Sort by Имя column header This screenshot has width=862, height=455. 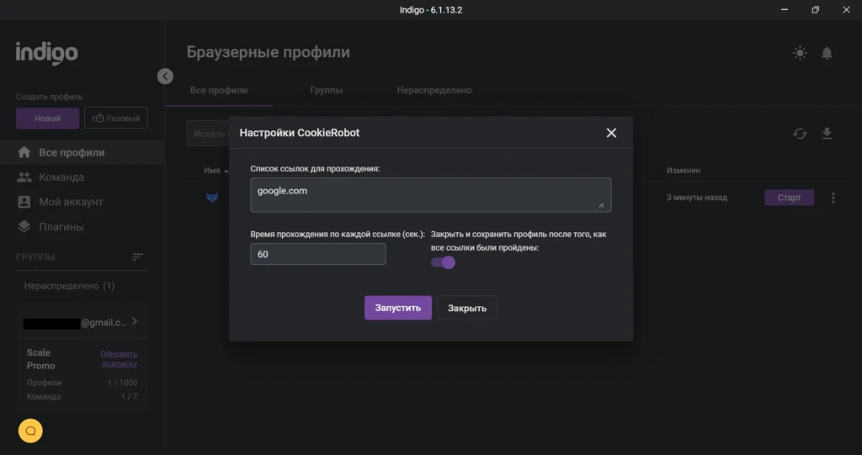[215, 171]
